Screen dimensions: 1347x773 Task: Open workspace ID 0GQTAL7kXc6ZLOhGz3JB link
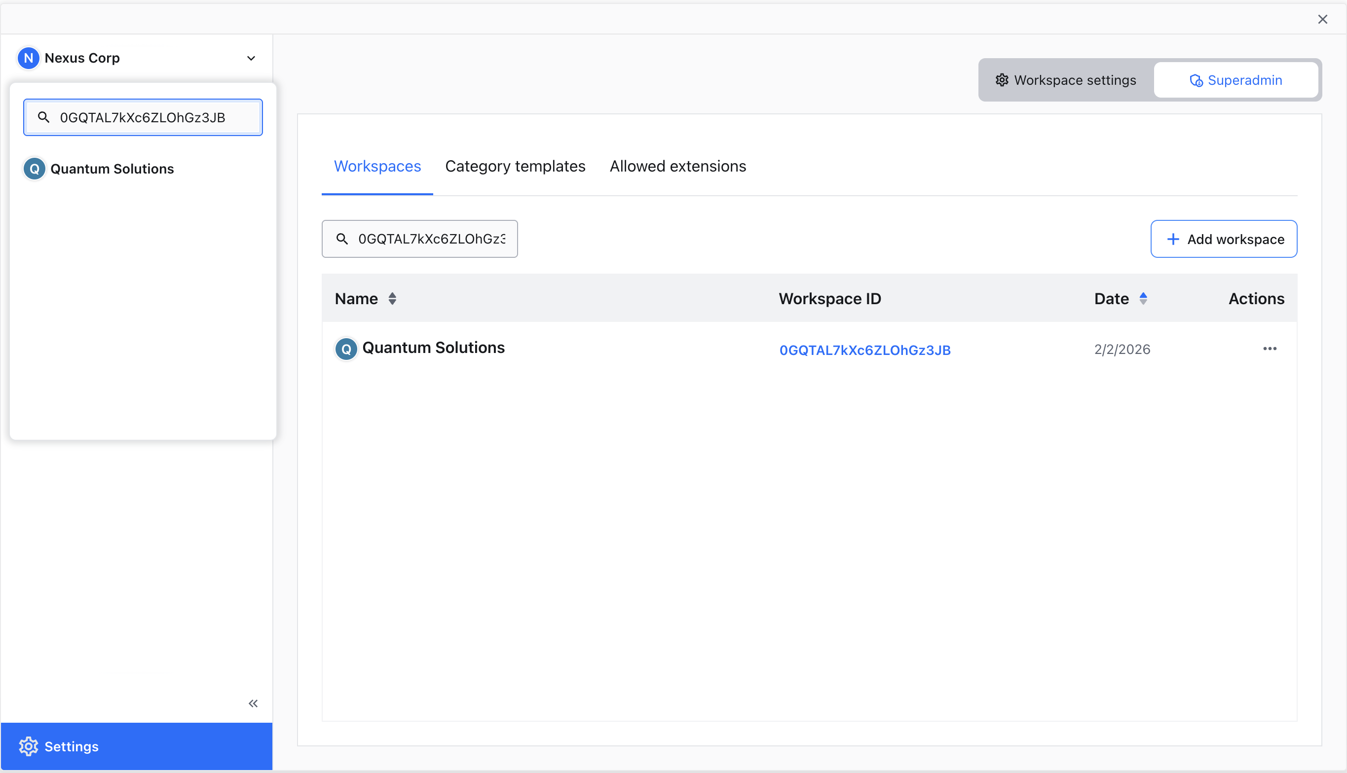[865, 350]
